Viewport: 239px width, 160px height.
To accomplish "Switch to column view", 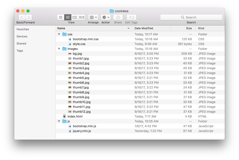I will click(74, 17).
